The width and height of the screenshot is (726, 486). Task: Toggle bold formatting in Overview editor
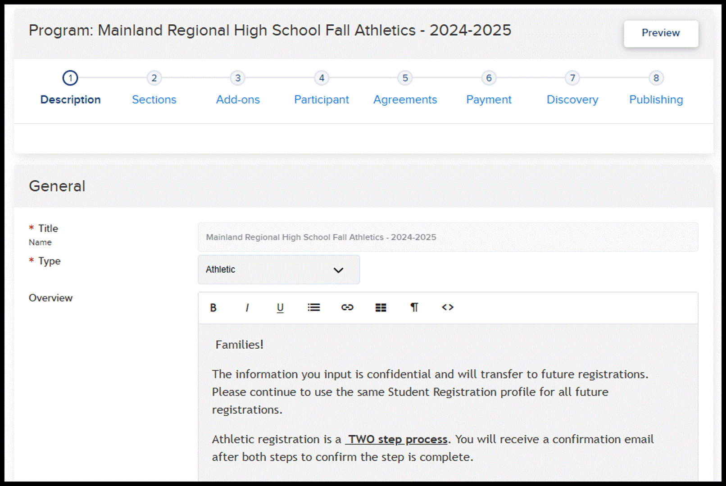coord(213,307)
